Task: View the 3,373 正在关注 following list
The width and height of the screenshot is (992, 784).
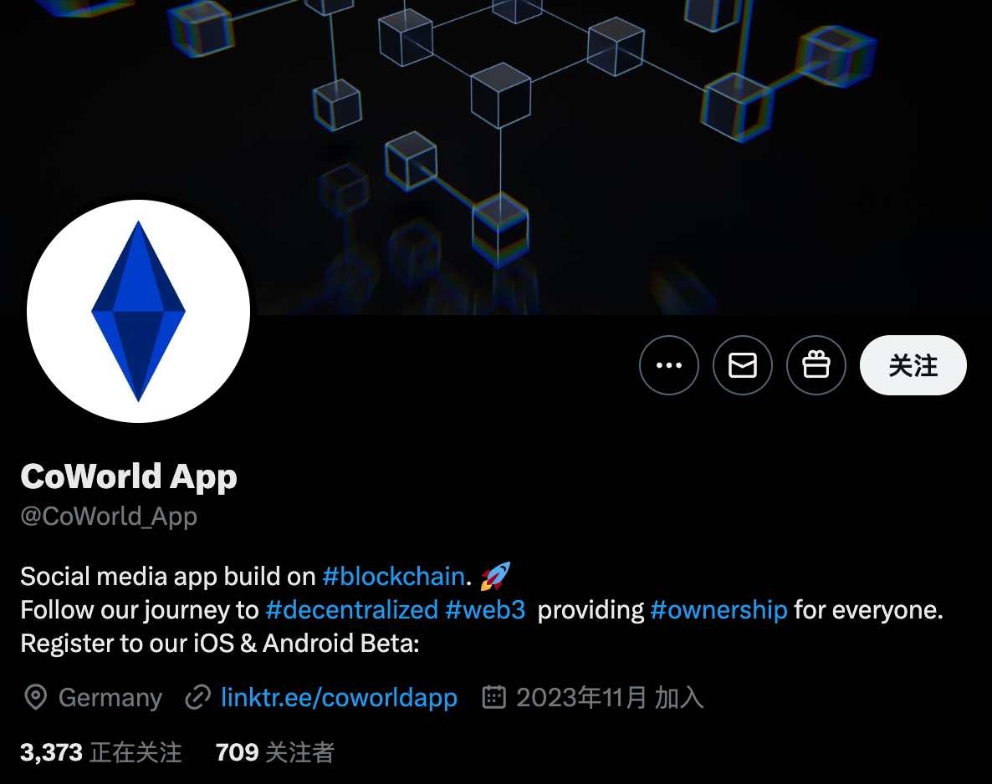Action: coord(101,752)
